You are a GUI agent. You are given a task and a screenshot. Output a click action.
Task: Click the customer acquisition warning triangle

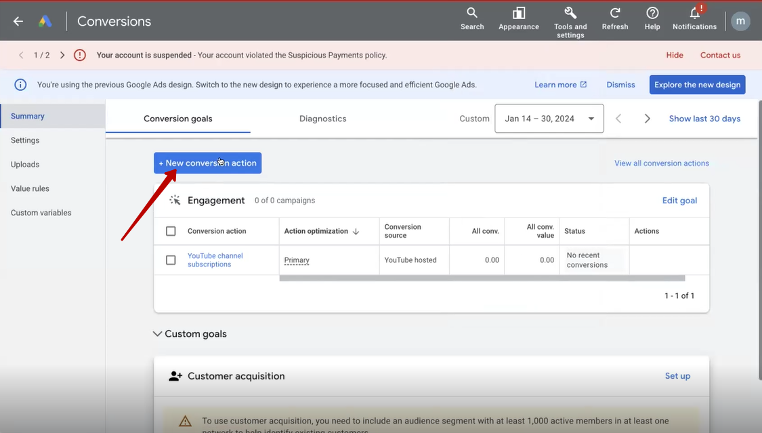(185, 421)
